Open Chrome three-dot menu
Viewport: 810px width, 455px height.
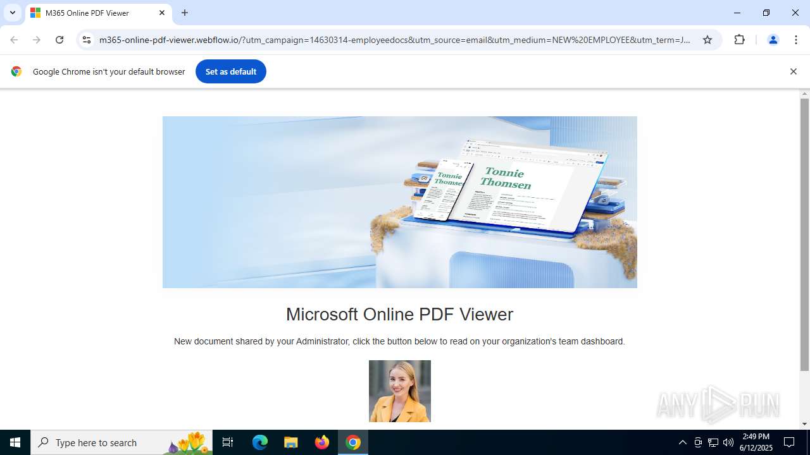click(x=795, y=40)
